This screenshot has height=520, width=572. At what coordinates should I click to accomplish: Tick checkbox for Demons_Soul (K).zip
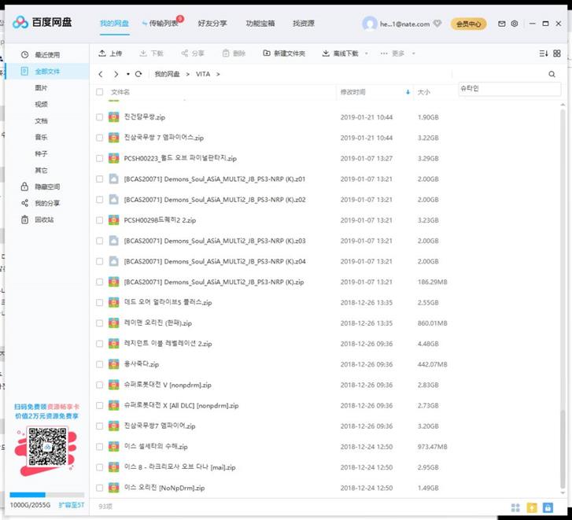pyautogui.click(x=100, y=282)
